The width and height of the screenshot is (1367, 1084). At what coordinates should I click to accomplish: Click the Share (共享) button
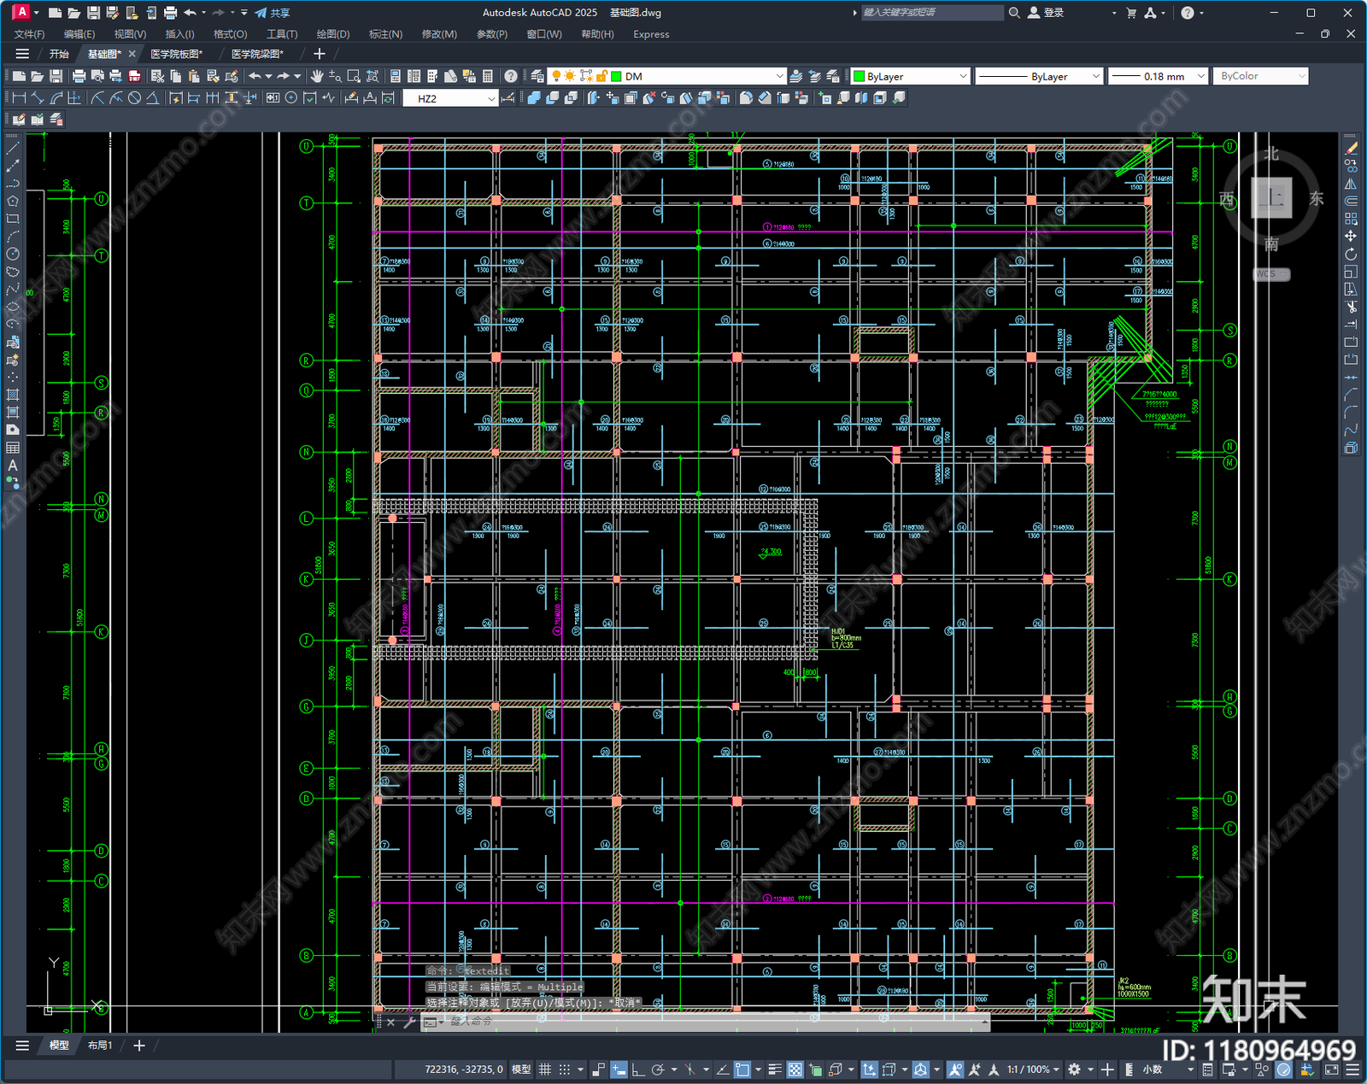tap(273, 13)
